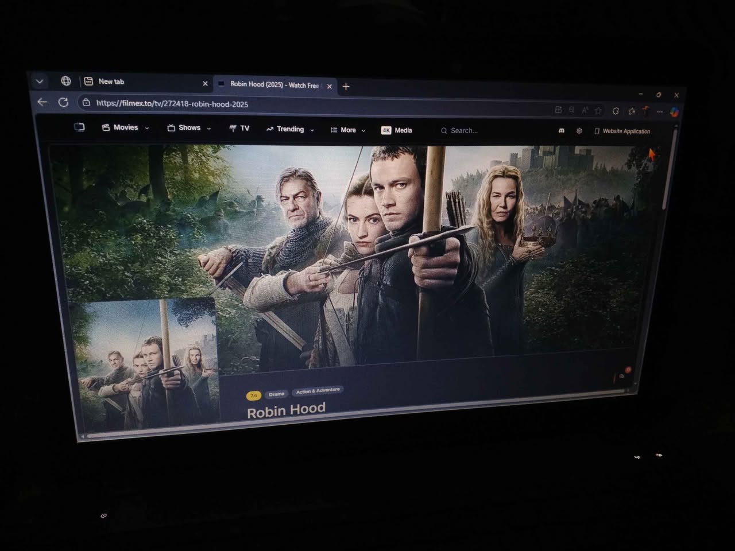Image resolution: width=735 pixels, height=551 pixels.
Task: Click the Robin Hood title heading
Action: point(286,410)
